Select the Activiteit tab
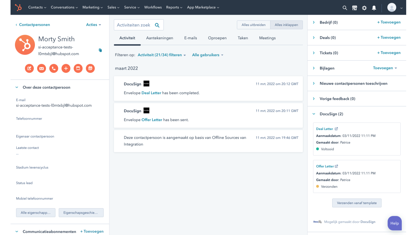This screenshot has height=235, width=417. click(x=127, y=38)
